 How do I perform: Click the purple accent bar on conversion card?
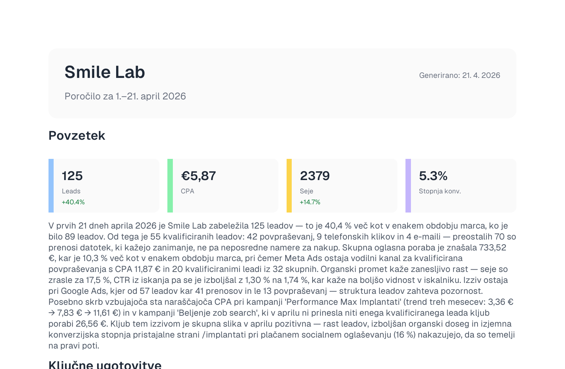tap(408, 186)
